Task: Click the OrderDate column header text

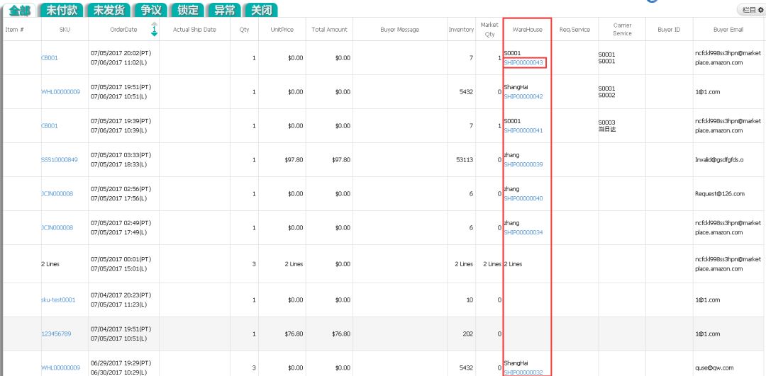Action: click(123, 29)
